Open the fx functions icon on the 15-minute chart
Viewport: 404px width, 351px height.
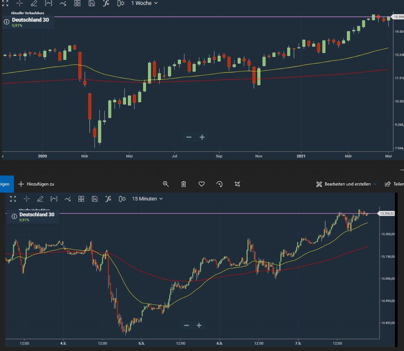[x=109, y=199]
